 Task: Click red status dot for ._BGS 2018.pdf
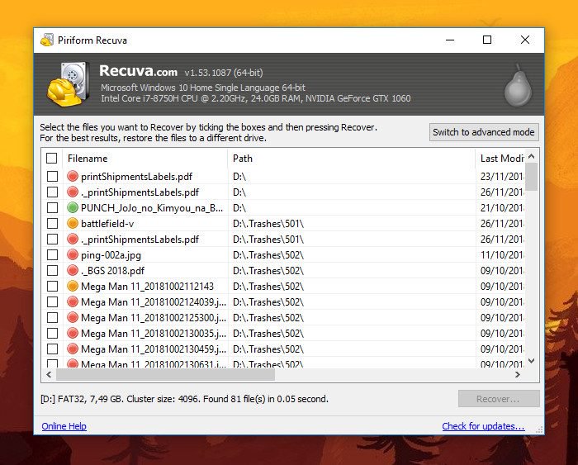point(73,270)
